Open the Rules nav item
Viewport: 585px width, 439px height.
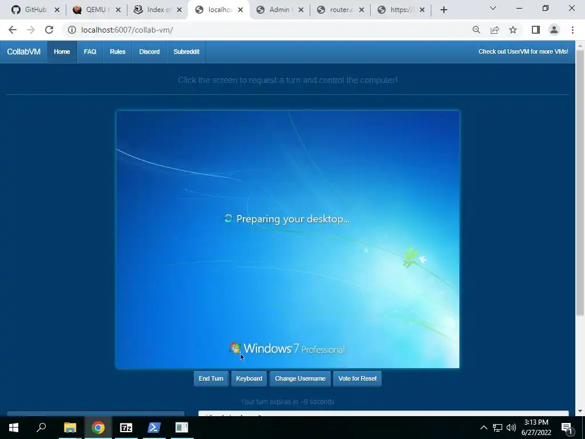pos(118,52)
